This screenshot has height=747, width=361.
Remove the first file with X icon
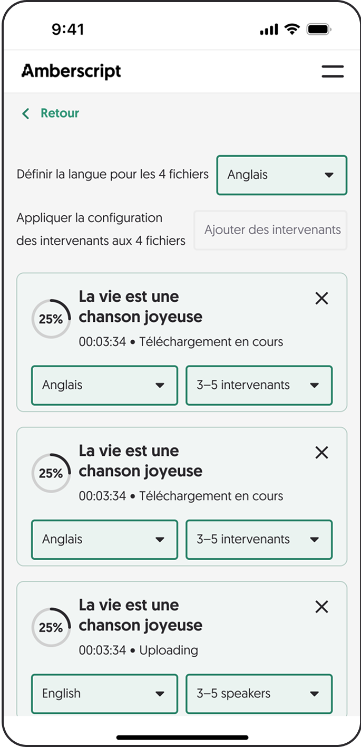pos(321,299)
